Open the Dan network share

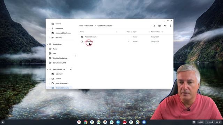click(x=54, y=53)
